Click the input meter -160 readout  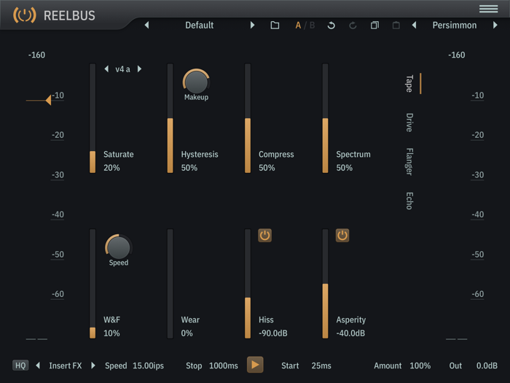click(x=36, y=55)
